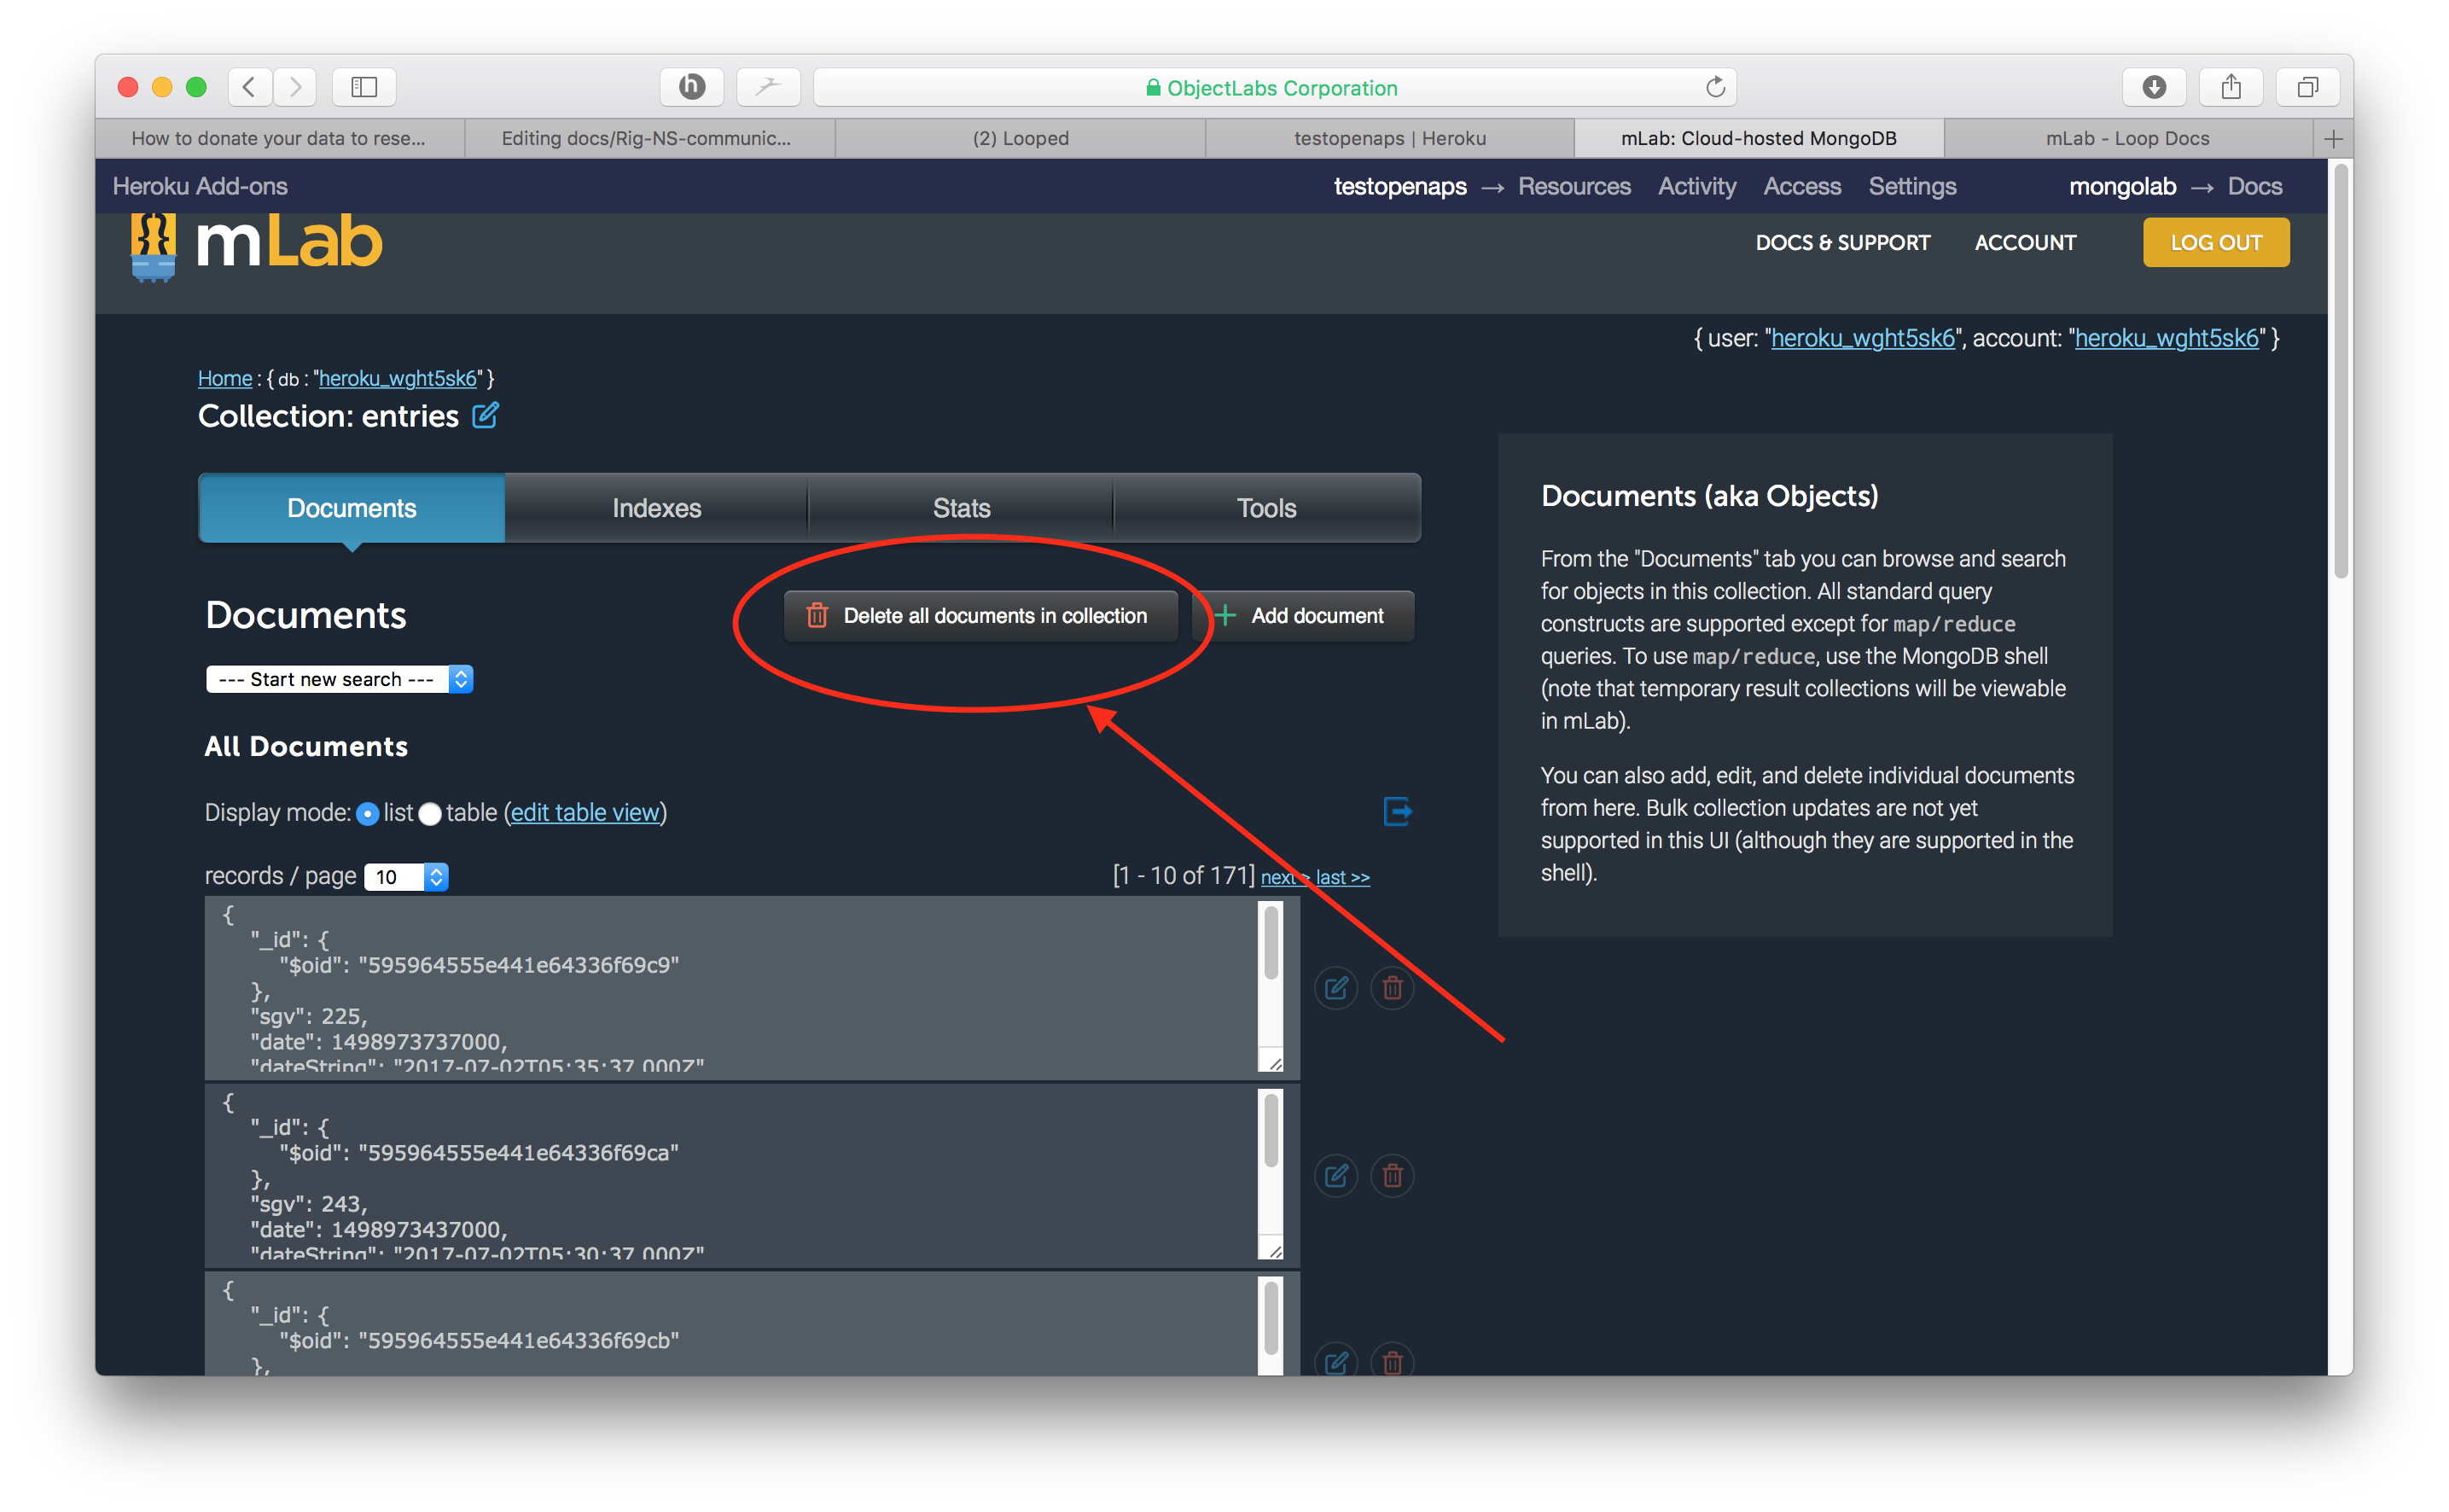Switch to the Tools tab
This screenshot has height=1512, width=2449.
(x=1267, y=508)
